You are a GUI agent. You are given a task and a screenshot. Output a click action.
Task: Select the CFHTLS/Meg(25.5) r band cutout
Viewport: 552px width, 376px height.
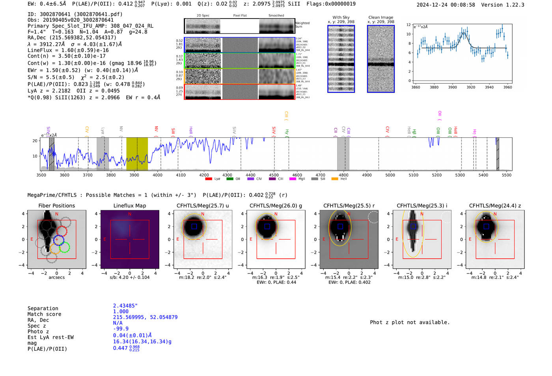[x=349, y=239]
